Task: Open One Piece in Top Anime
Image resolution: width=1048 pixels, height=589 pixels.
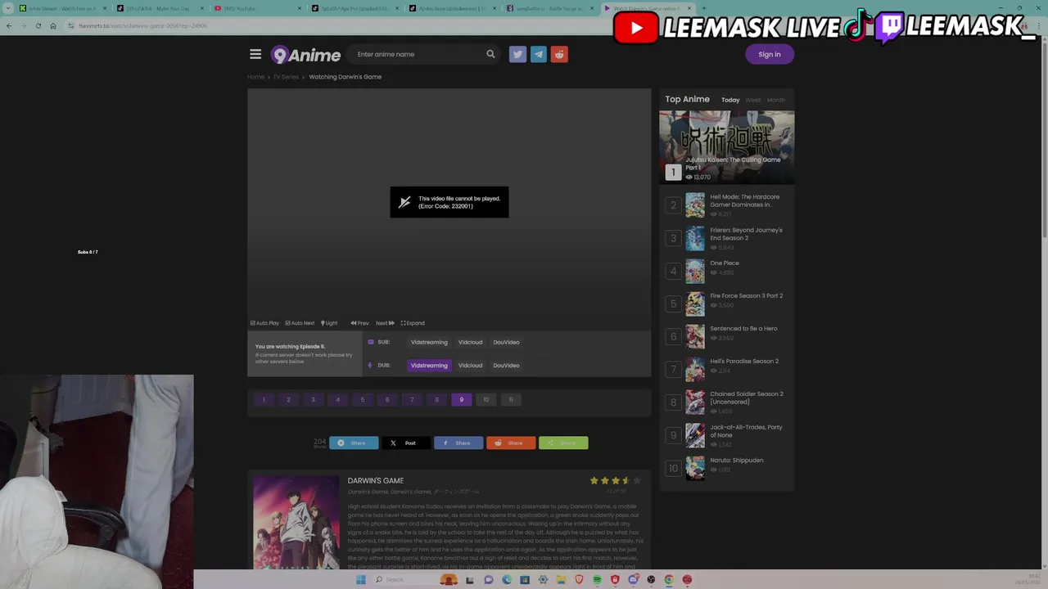Action: [725, 263]
